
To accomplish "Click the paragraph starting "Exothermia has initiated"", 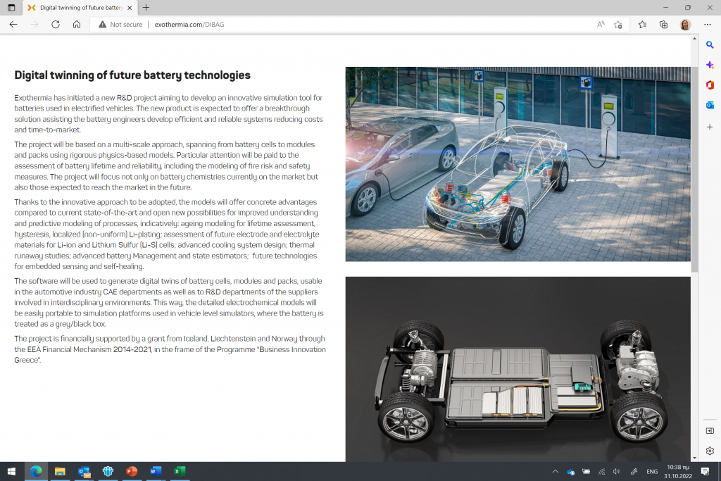I will coord(168,113).
